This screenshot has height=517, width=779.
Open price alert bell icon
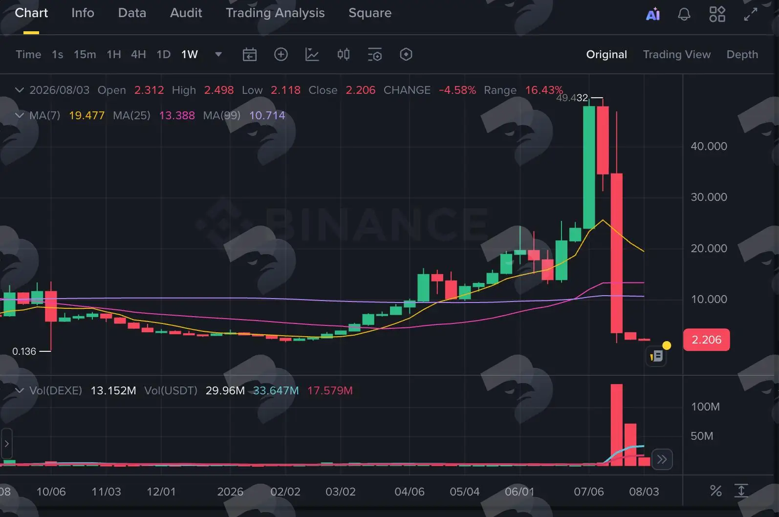point(684,14)
